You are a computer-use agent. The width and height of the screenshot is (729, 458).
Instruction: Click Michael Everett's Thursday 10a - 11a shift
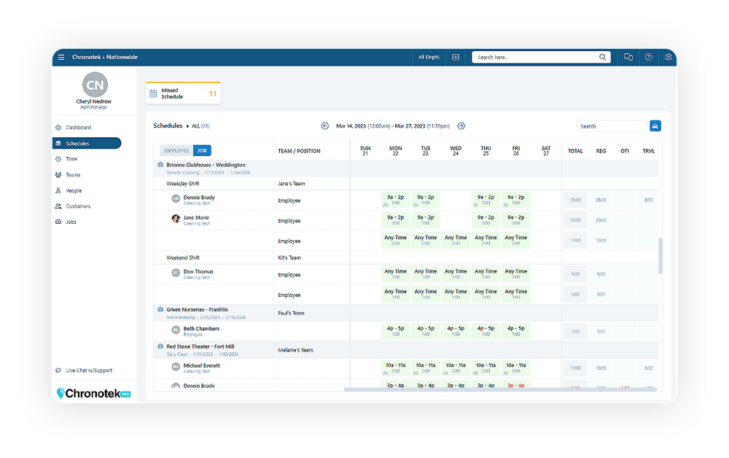click(486, 368)
